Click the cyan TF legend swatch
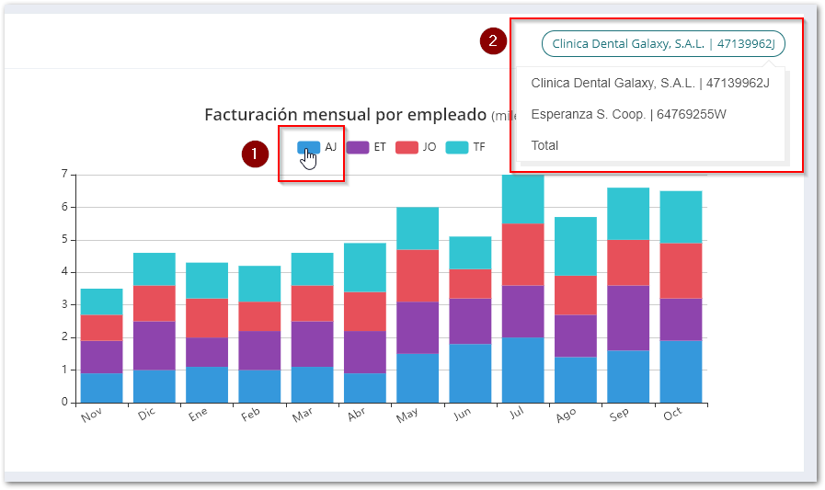 point(457,147)
